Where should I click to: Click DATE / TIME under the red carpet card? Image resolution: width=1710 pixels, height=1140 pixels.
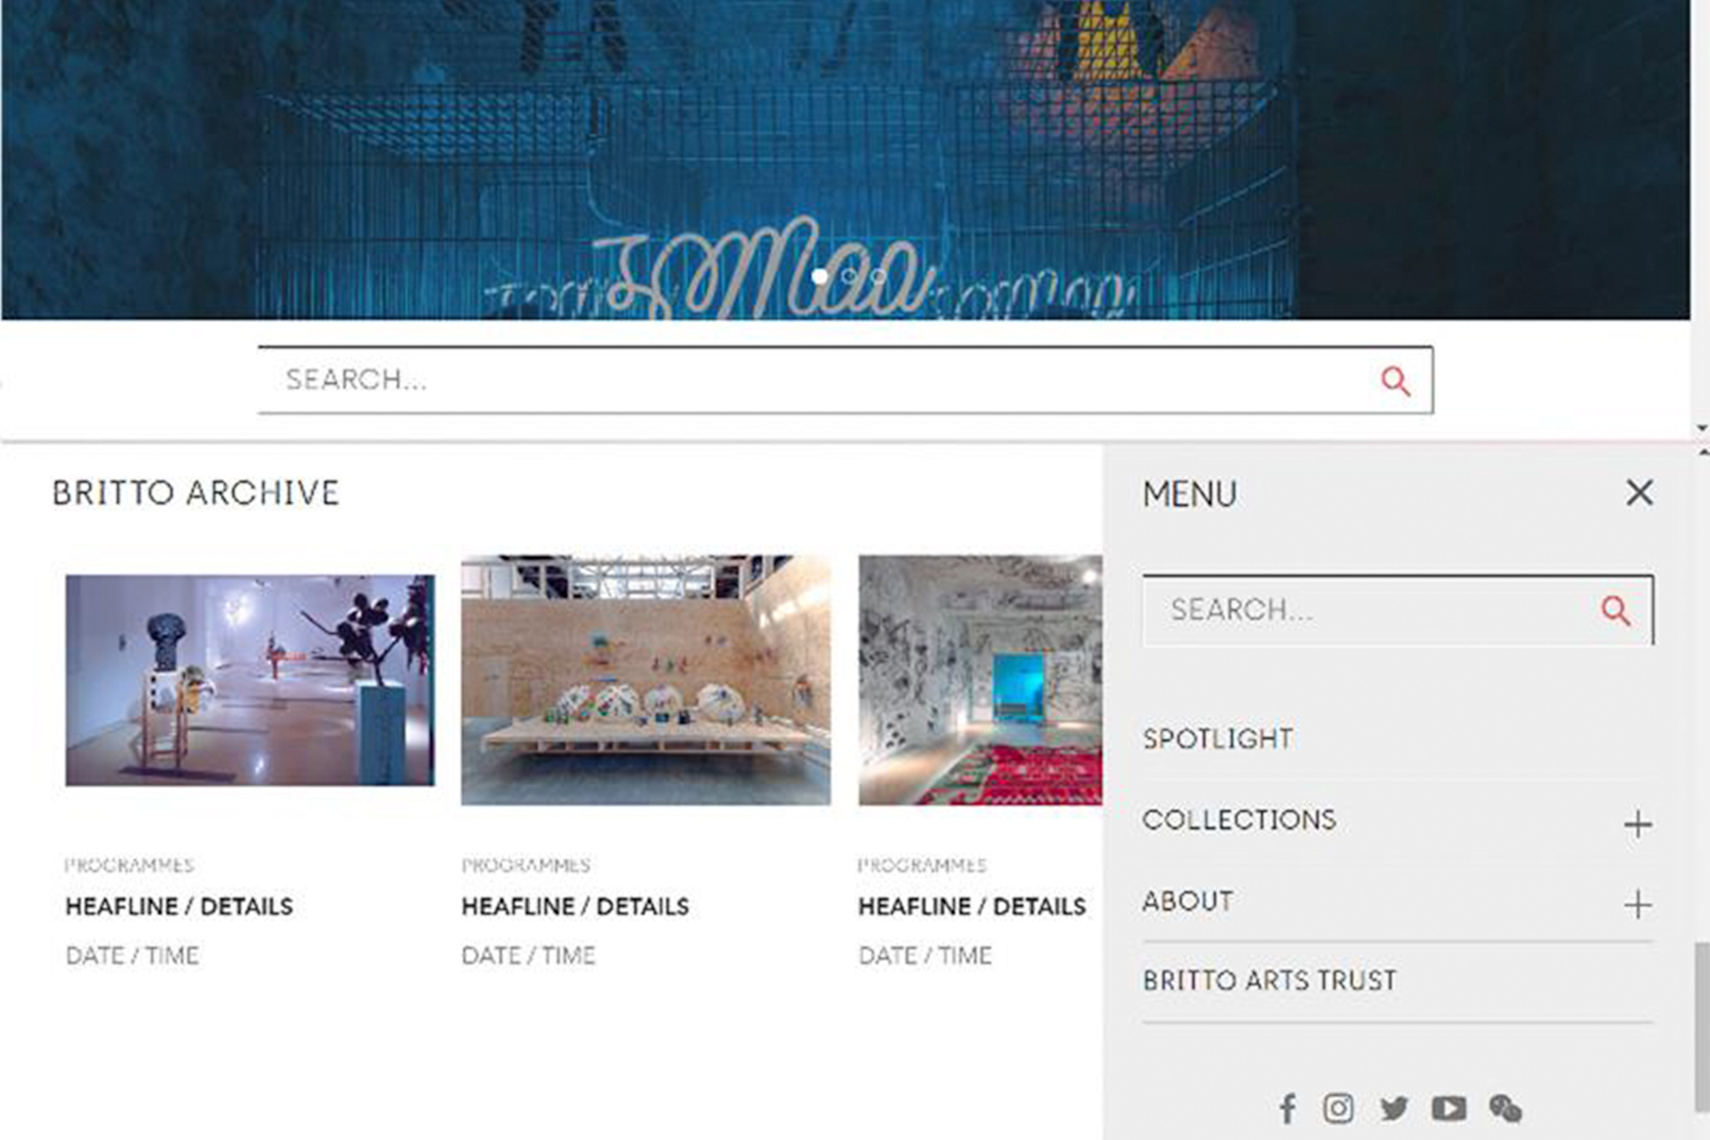925,955
